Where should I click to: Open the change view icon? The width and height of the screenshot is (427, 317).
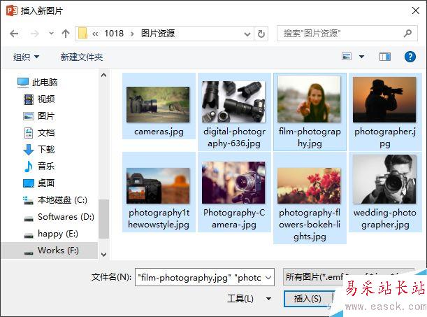point(347,57)
